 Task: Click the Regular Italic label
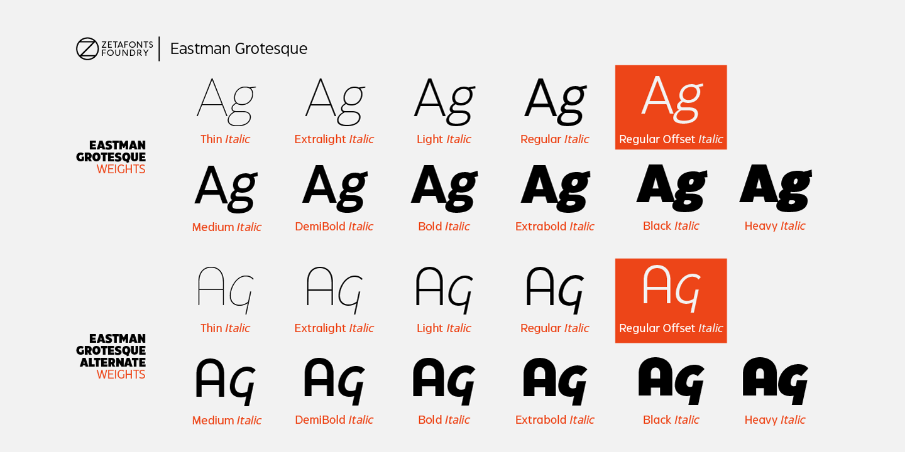point(555,139)
